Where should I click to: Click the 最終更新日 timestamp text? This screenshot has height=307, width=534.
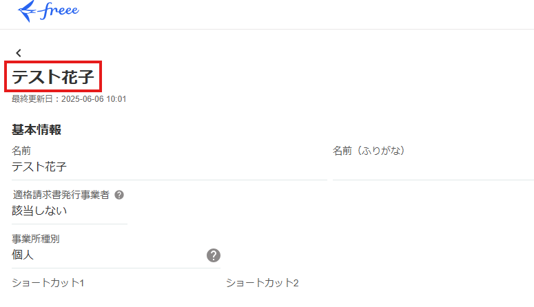(x=36, y=99)
